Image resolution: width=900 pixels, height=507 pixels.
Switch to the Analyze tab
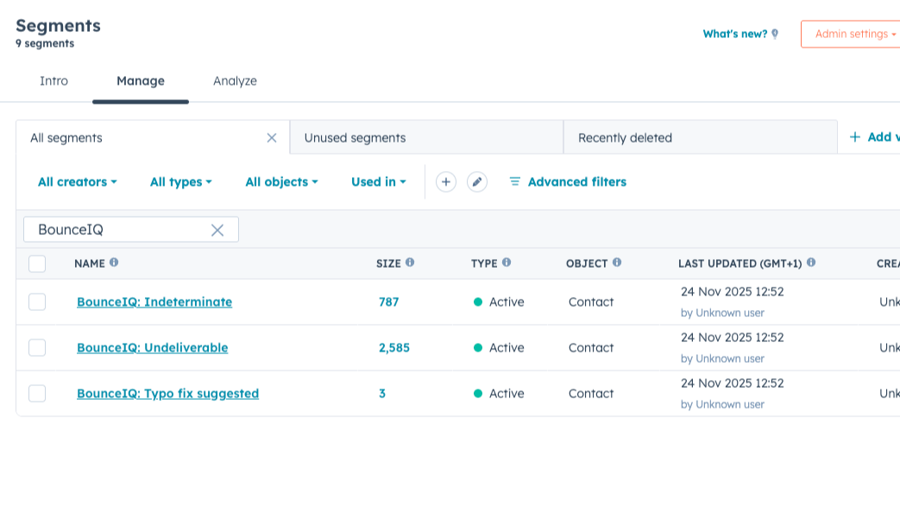235,81
